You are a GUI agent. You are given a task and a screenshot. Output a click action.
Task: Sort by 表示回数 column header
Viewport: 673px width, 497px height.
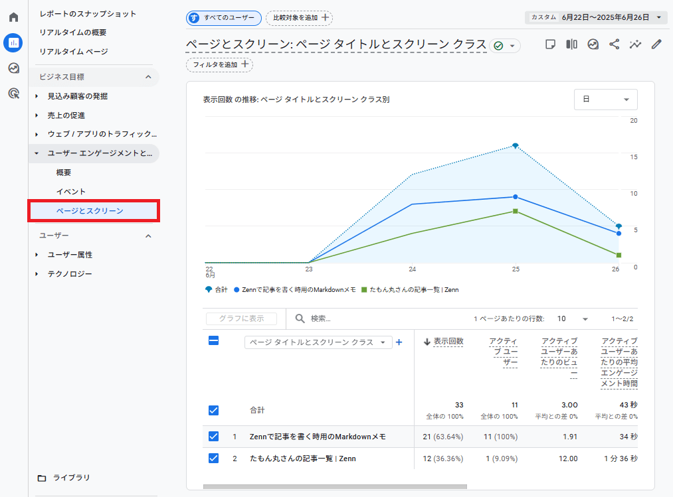448,341
